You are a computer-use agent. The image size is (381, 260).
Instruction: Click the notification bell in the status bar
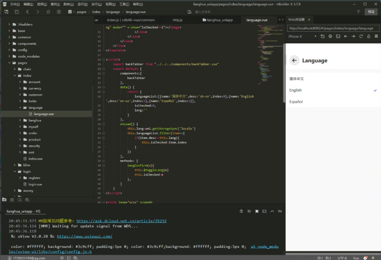(x=373, y=258)
